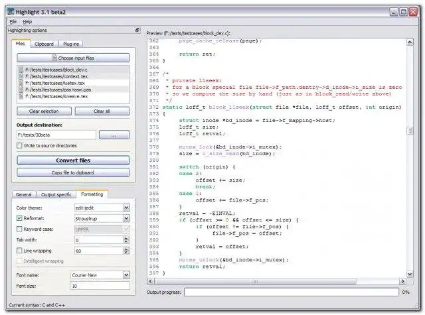The height and width of the screenshot is (315, 425).
Task: Browse for output destination folder
Action: (x=114, y=135)
